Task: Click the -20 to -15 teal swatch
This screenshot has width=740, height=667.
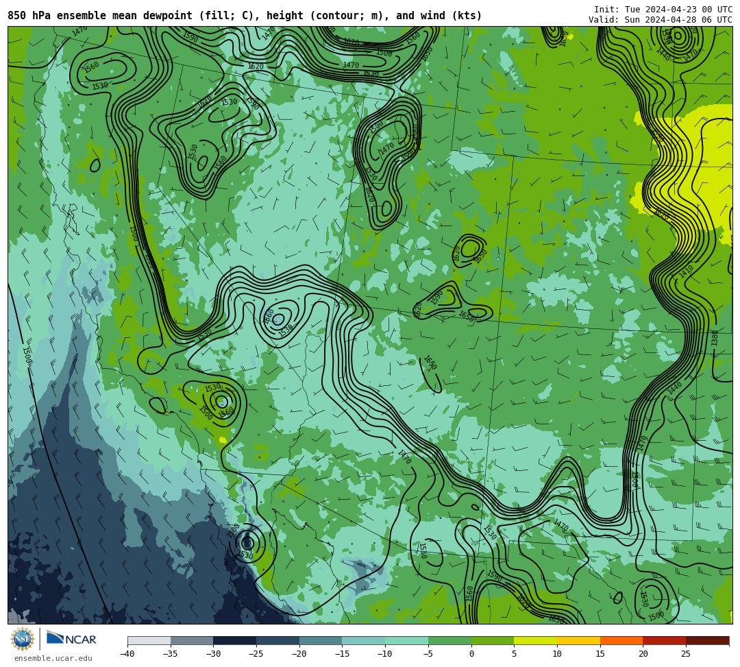Action: tap(321, 640)
